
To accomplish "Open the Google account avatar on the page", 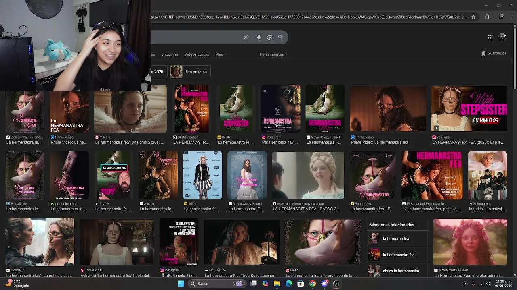I will click(502, 37).
